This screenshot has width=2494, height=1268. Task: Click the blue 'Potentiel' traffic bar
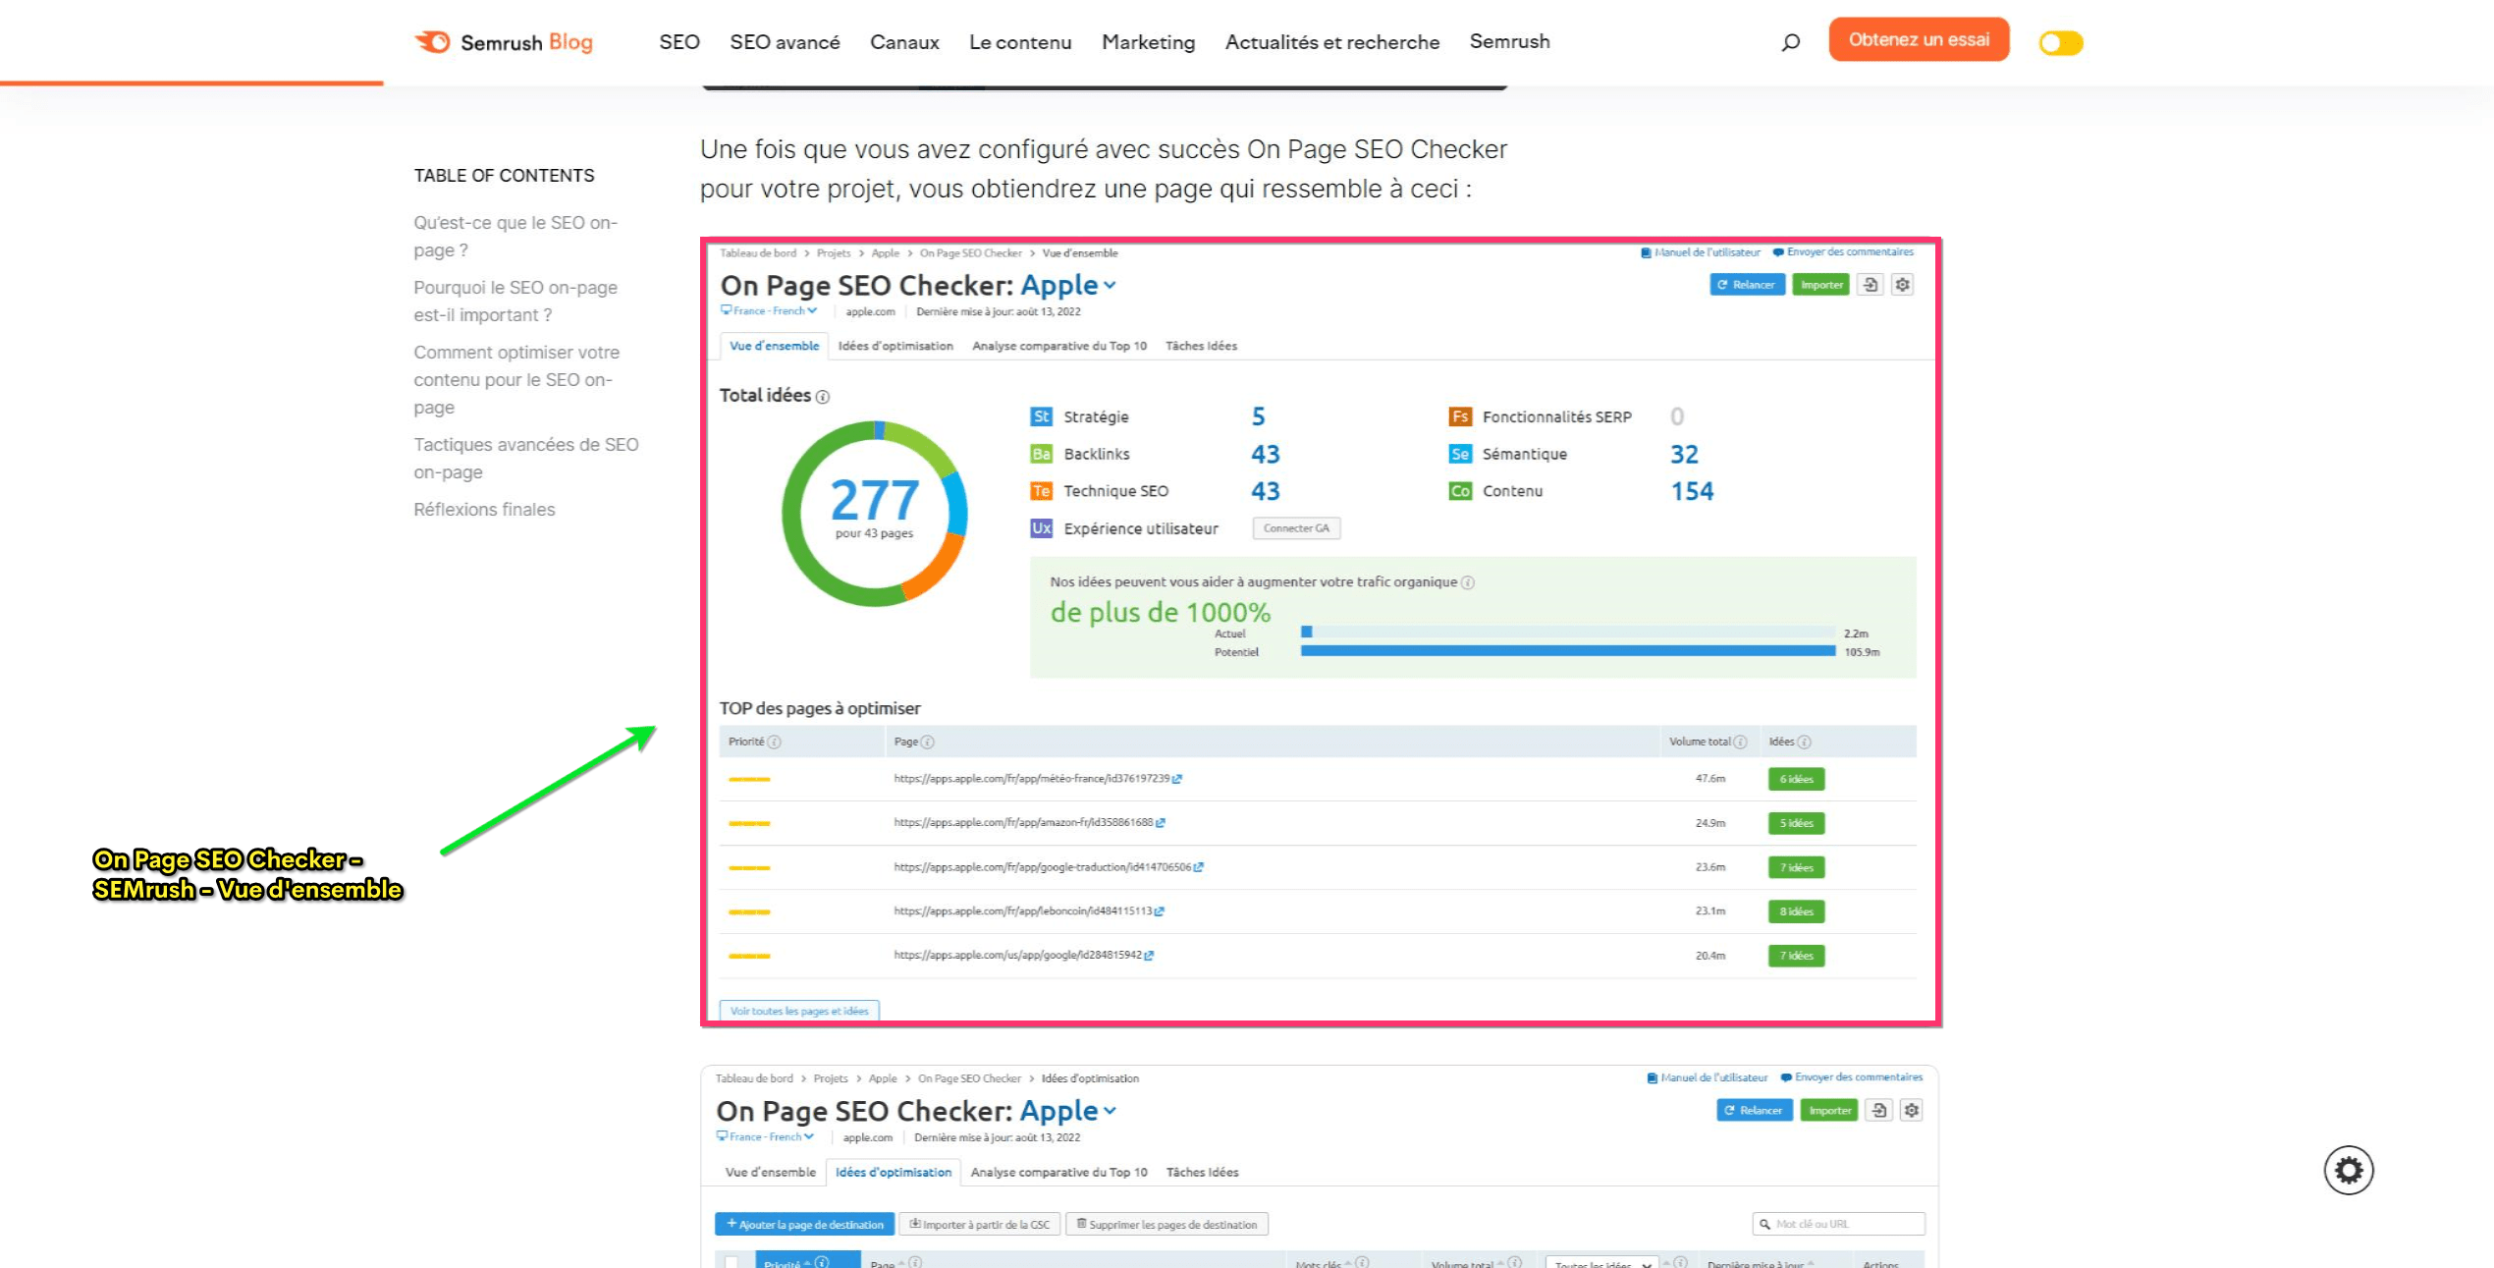[1567, 651]
